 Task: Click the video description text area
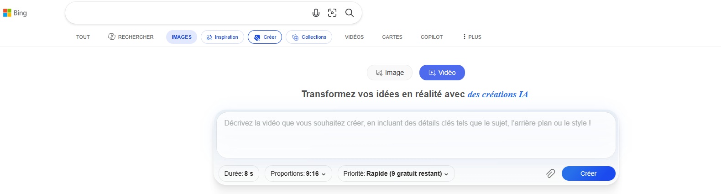pos(416,135)
